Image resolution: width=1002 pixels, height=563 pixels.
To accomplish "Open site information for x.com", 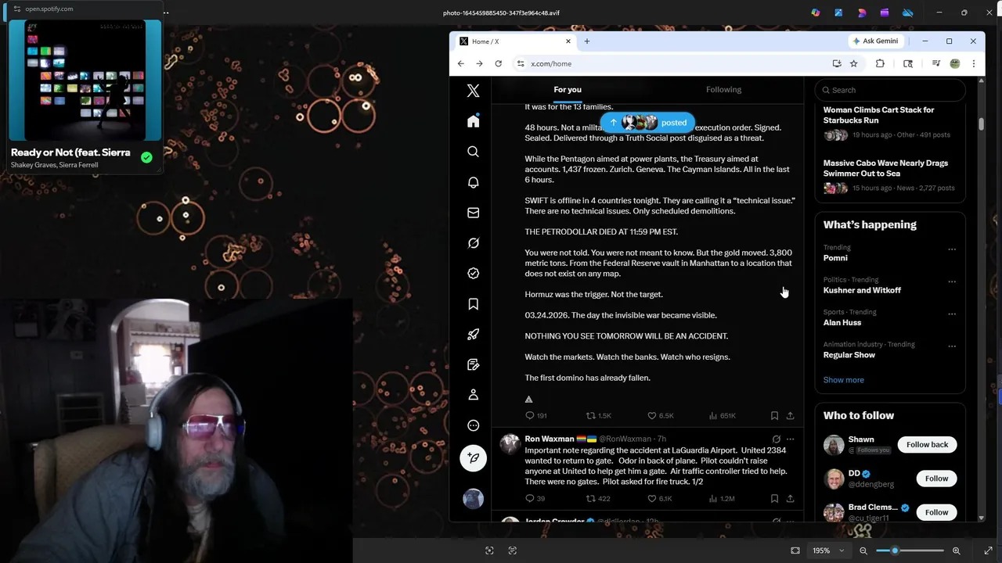I will (520, 63).
